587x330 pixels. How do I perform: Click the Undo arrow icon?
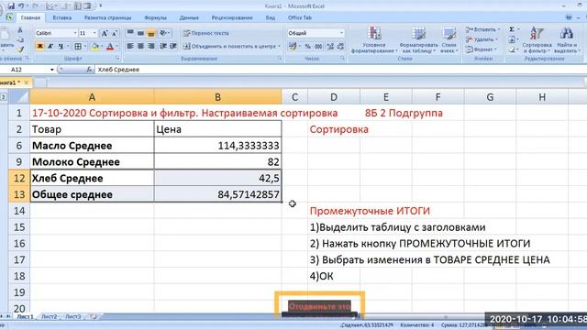coord(21,6)
